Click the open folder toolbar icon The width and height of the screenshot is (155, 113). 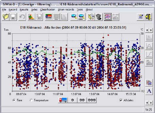click(6, 17)
